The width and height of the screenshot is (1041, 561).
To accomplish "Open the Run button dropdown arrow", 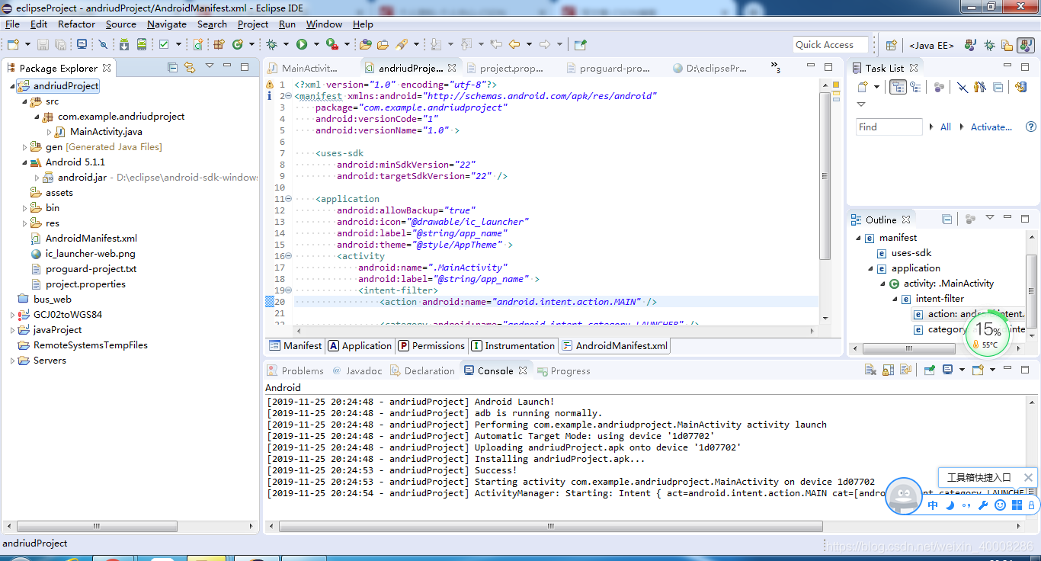I will (316, 45).
